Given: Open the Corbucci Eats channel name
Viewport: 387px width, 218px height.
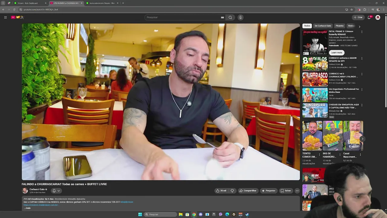Looking at the screenshot, I should point(37,189).
